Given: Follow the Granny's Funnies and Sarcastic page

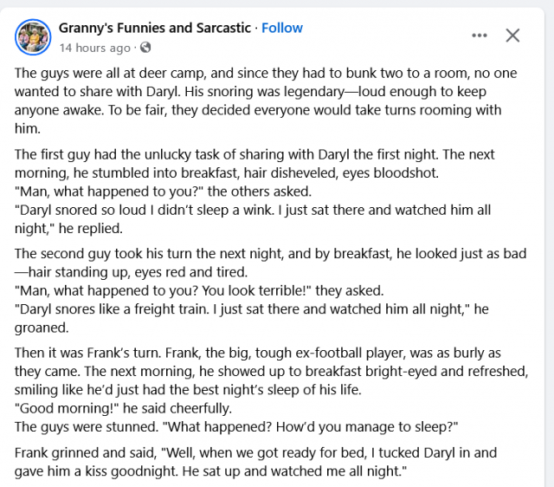Looking at the screenshot, I should point(282,28).
